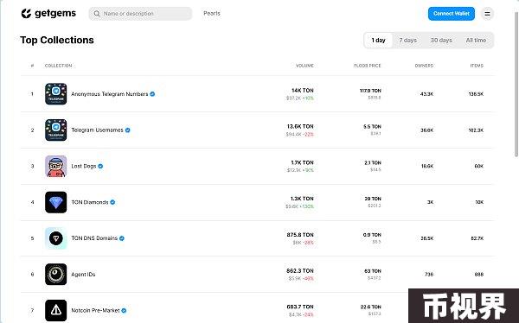519x323 pixels.
Task: Click the Notcoin Pre-Market triangle icon
Action: (x=56, y=310)
